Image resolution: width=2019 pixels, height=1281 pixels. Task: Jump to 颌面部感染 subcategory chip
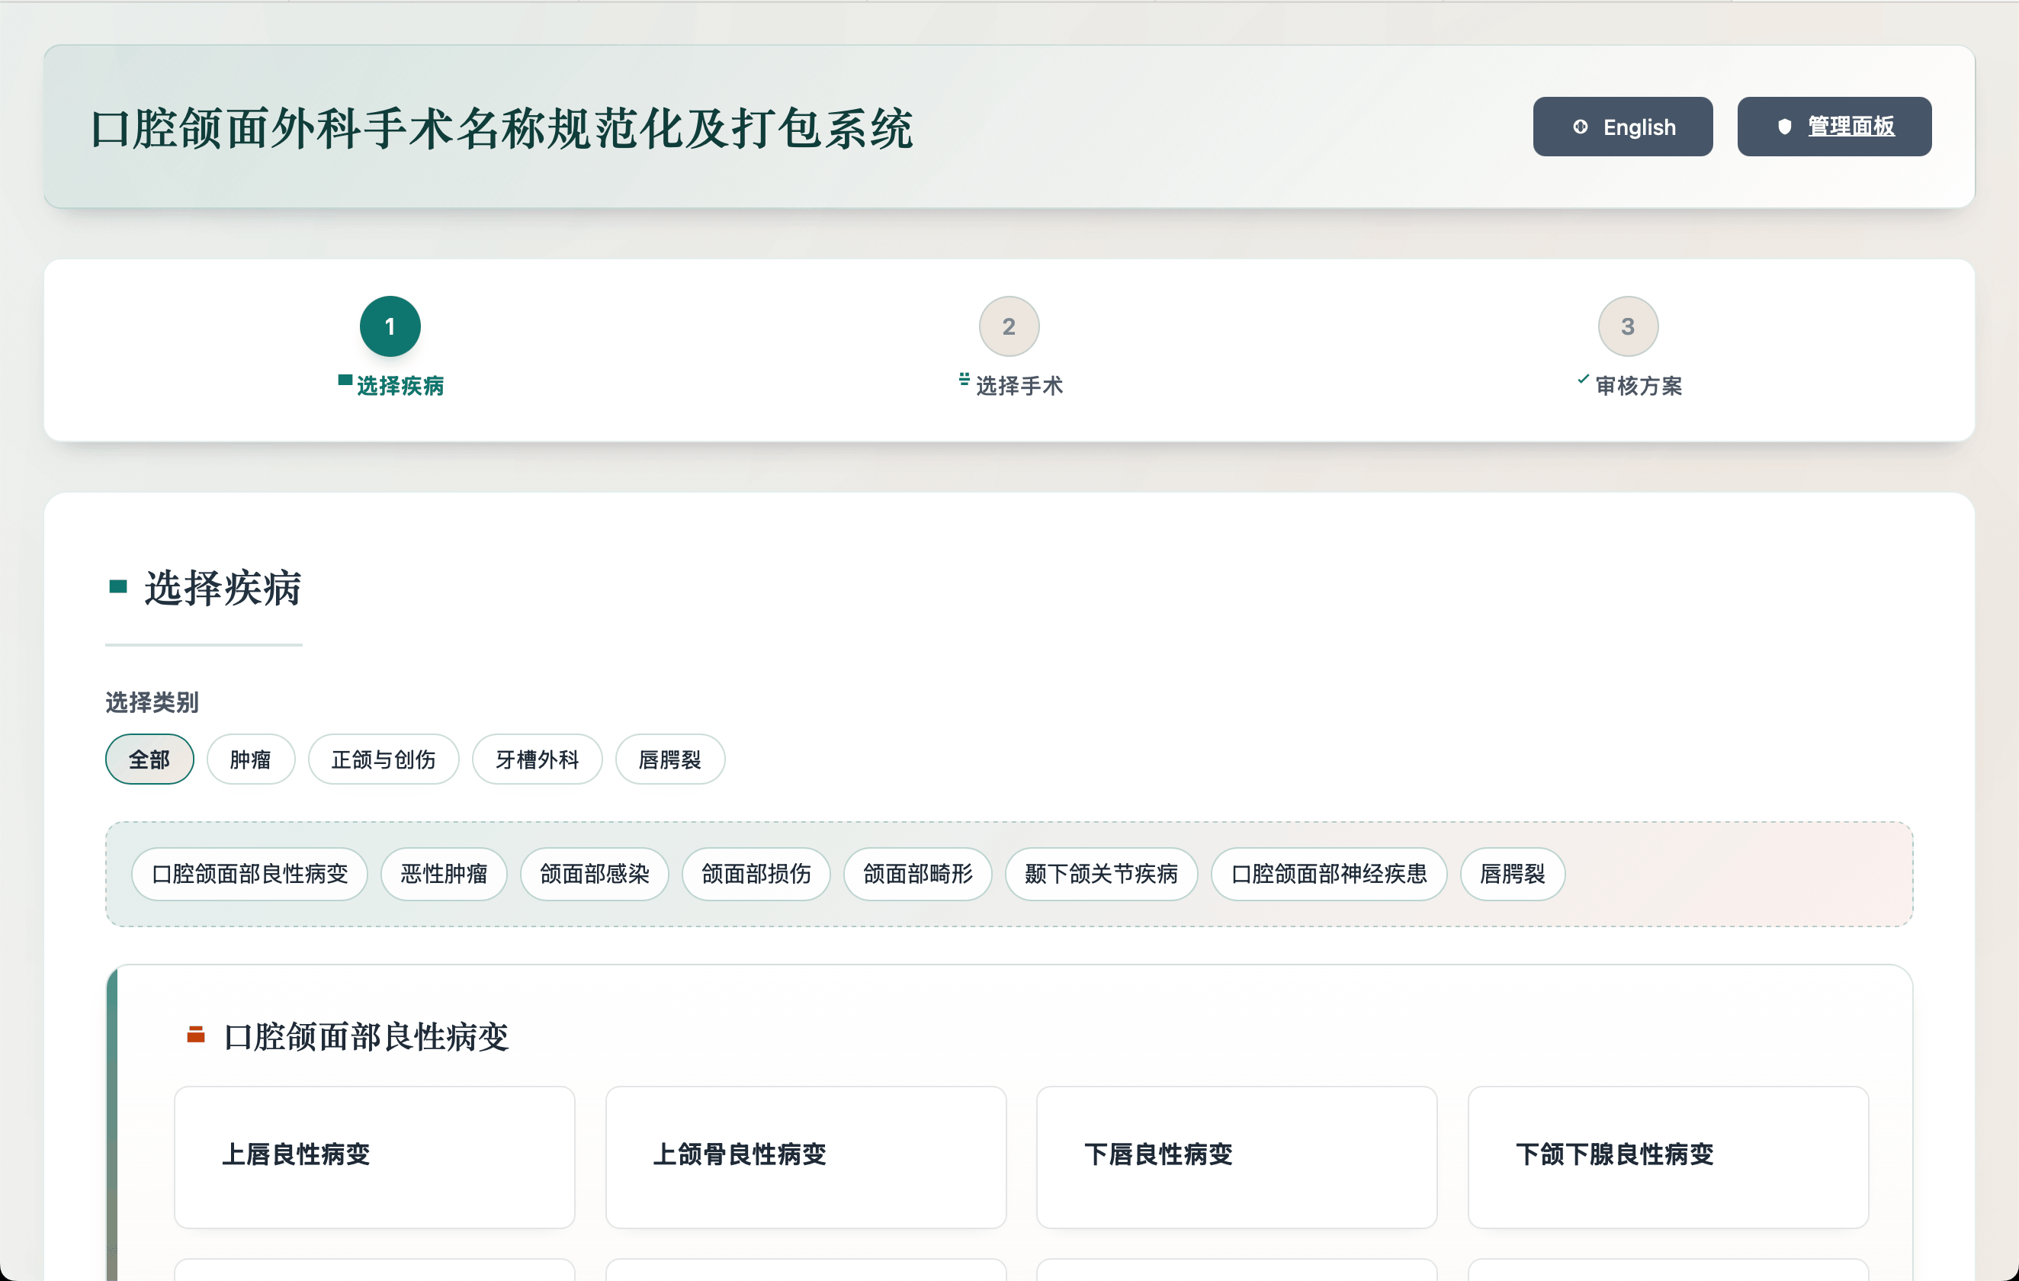[x=595, y=875]
